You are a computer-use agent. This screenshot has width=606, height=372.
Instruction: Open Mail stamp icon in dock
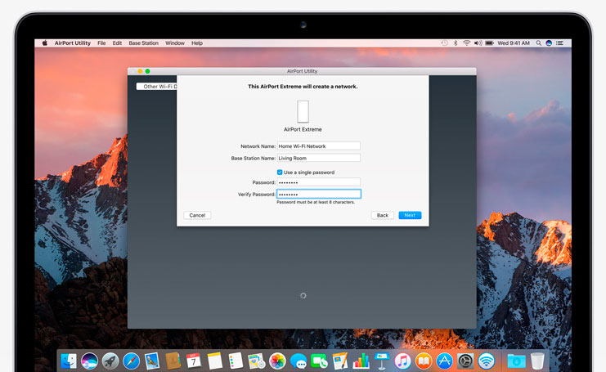coord(152,361)
